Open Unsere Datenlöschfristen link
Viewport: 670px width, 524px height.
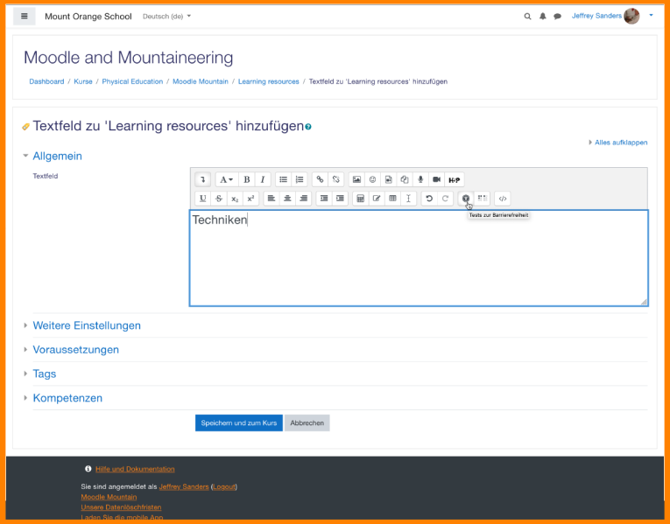tap(122, 507)
